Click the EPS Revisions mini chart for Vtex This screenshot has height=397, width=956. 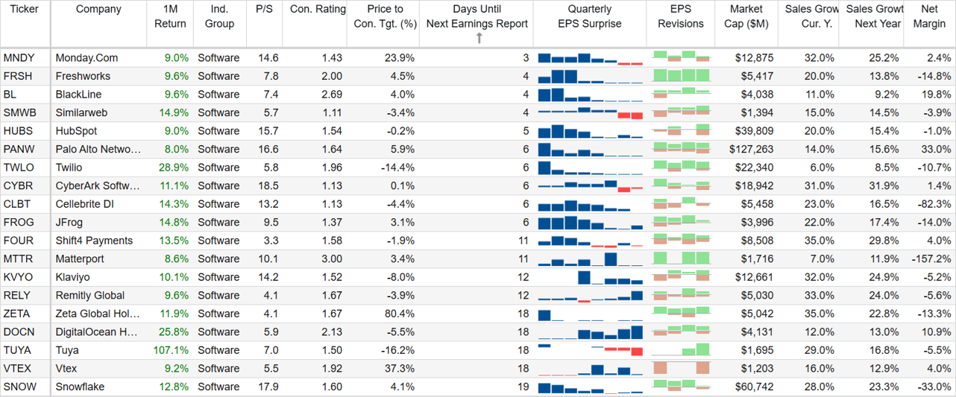click(681, 368)
